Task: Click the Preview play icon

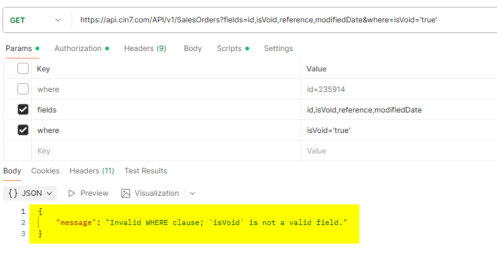Action: click(72, 193)
